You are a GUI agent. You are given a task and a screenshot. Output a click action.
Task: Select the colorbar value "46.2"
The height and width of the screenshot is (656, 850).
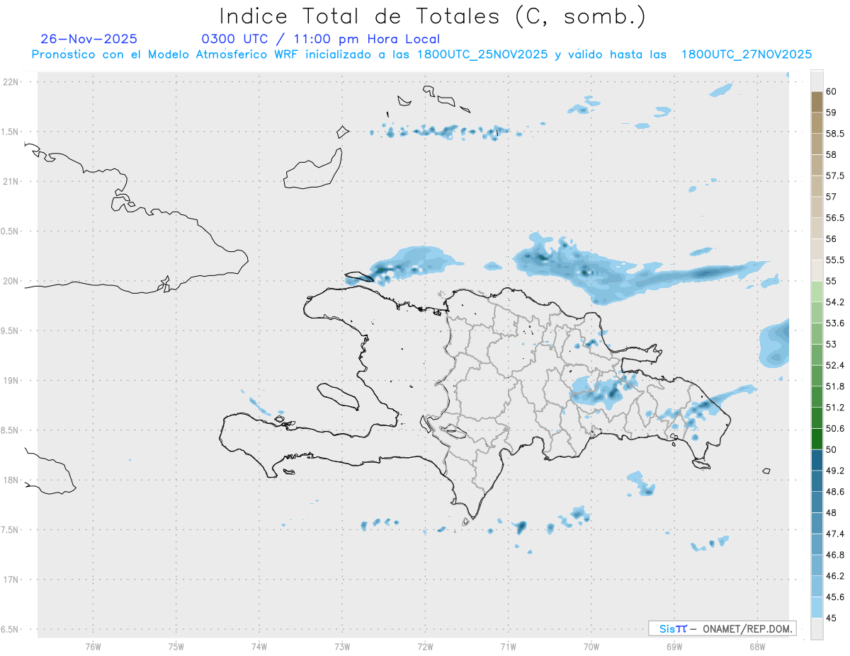coord(835,576)
